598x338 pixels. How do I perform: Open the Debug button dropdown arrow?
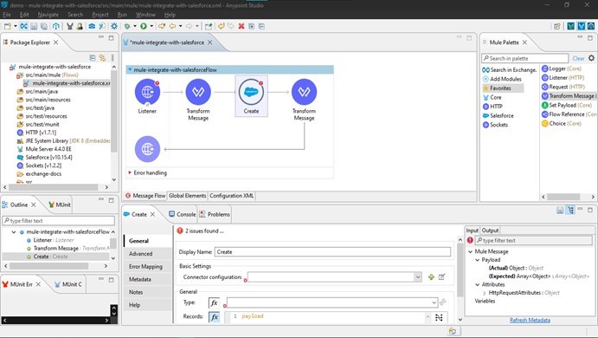click(x=135, y=26)
